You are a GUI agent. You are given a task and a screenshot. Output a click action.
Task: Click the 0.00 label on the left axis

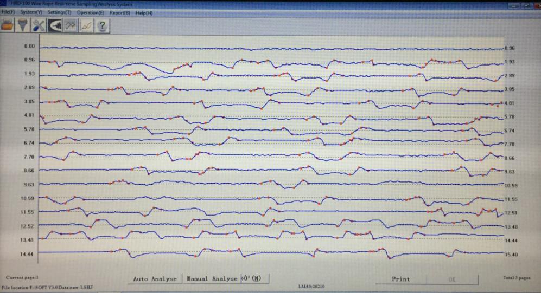click(x=29, y=46)
